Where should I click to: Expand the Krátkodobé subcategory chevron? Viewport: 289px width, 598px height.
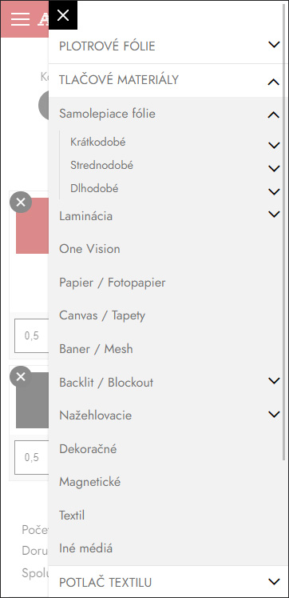pos(274,145)
